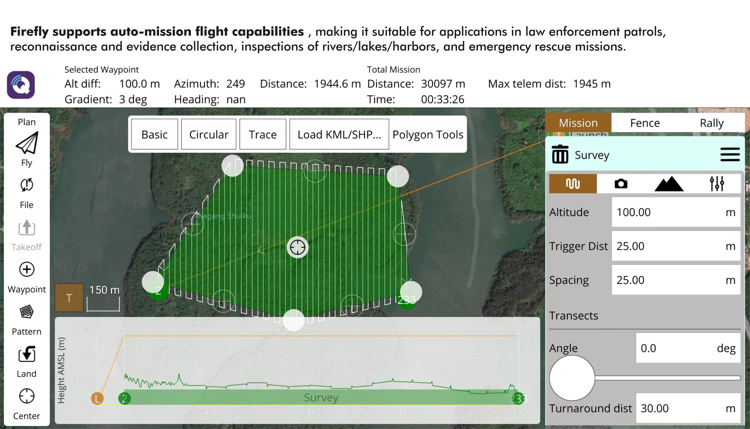Add a Waypoint with plus icon

pos(27,269)
